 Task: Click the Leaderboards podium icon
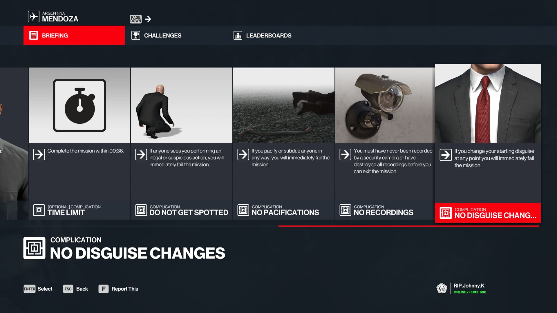pos(238,35)
